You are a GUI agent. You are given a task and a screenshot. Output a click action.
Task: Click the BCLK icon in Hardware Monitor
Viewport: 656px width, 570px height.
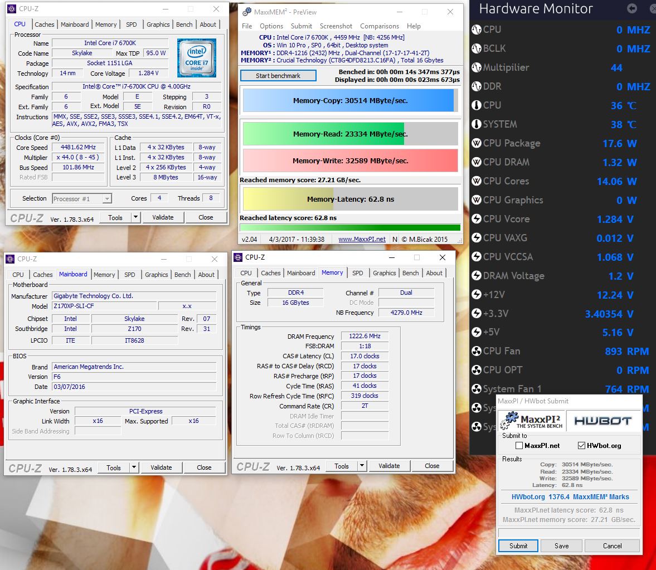(x=477, y=48)
